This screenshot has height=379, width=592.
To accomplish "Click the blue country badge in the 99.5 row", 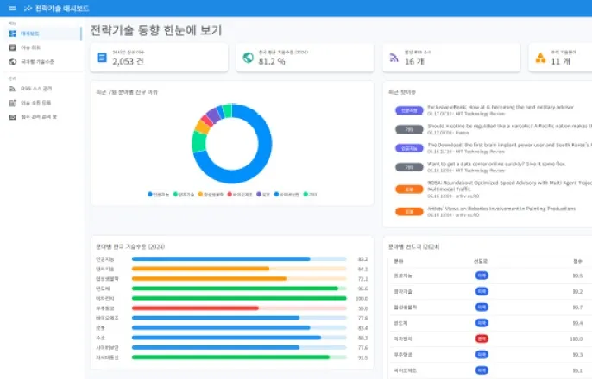I will (x=482, y=276).
